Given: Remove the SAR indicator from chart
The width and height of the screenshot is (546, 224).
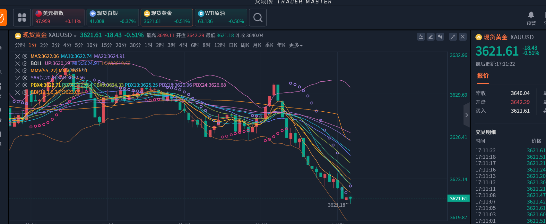Looking at the screenshot, I should click(x=18, y=78).
